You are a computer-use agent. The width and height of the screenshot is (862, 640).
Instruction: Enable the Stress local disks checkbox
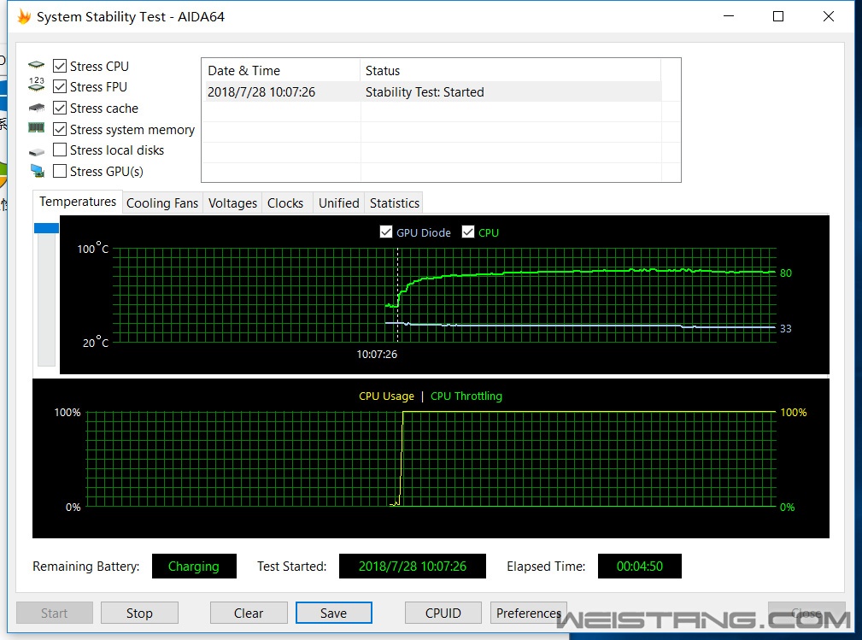click(x=60, y=150)
